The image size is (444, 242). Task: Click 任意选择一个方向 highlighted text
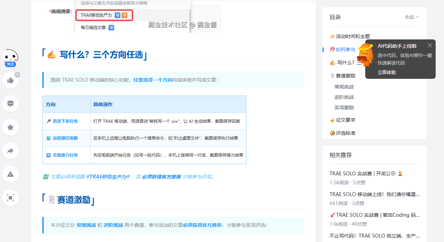point(153,80)
